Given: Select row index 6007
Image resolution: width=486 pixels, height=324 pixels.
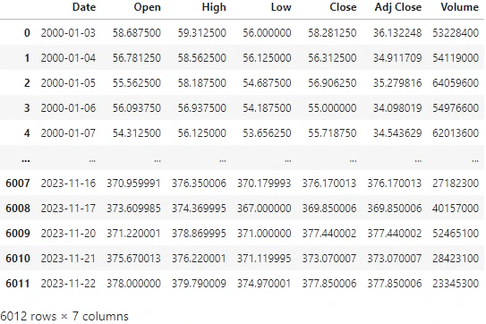Looking at the screenshot, I should (18, 183).
